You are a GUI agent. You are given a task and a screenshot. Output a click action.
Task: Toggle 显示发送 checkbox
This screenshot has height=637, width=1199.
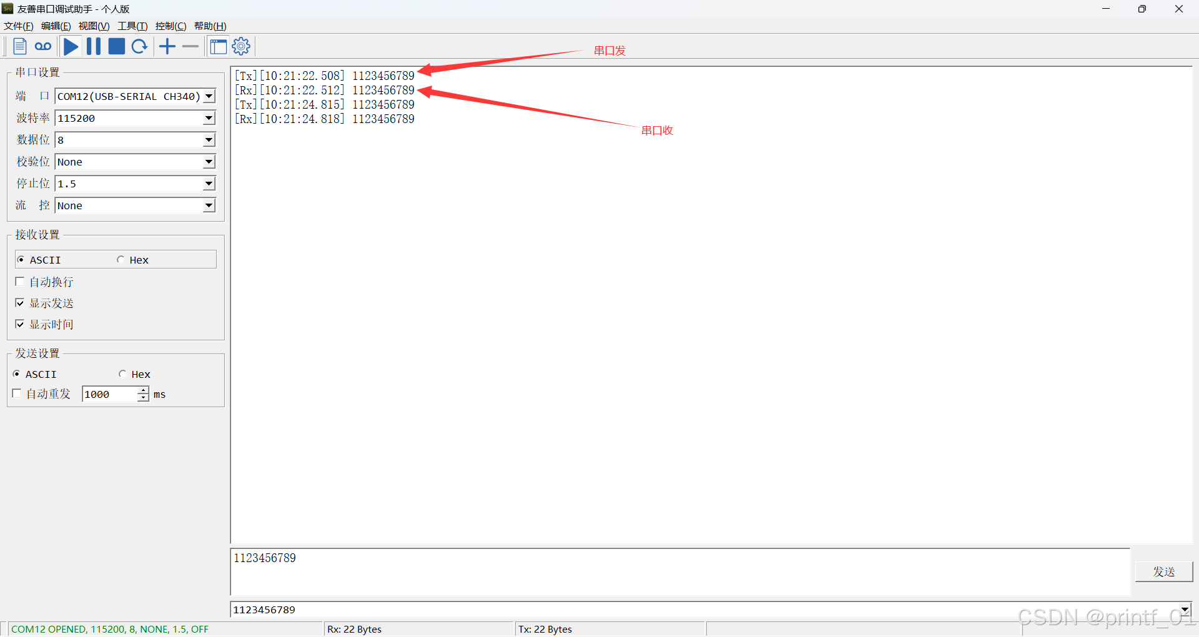tap(44, 303)
